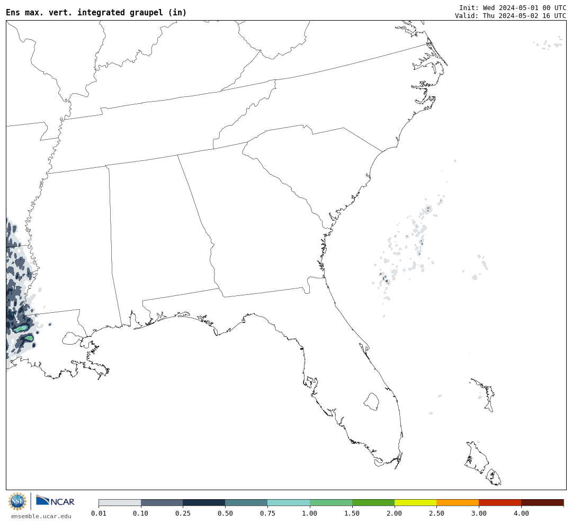Click the 0.10 colorbar label

click(x=141, y=513)
